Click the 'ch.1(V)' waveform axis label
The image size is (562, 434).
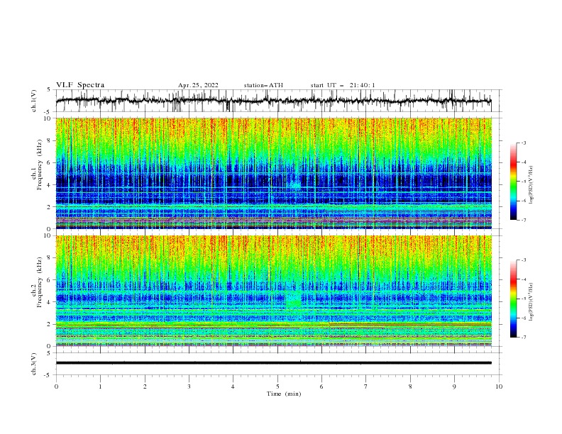34,101
